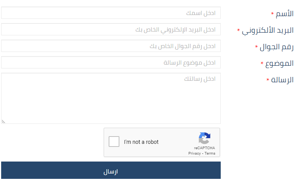297x185 pixels.
Task: Click the red asterisk beside الموضوع
Action: [x=262, y=63]
